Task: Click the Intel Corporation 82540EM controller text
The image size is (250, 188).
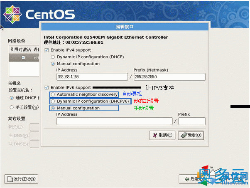Action: pos(106,37)
